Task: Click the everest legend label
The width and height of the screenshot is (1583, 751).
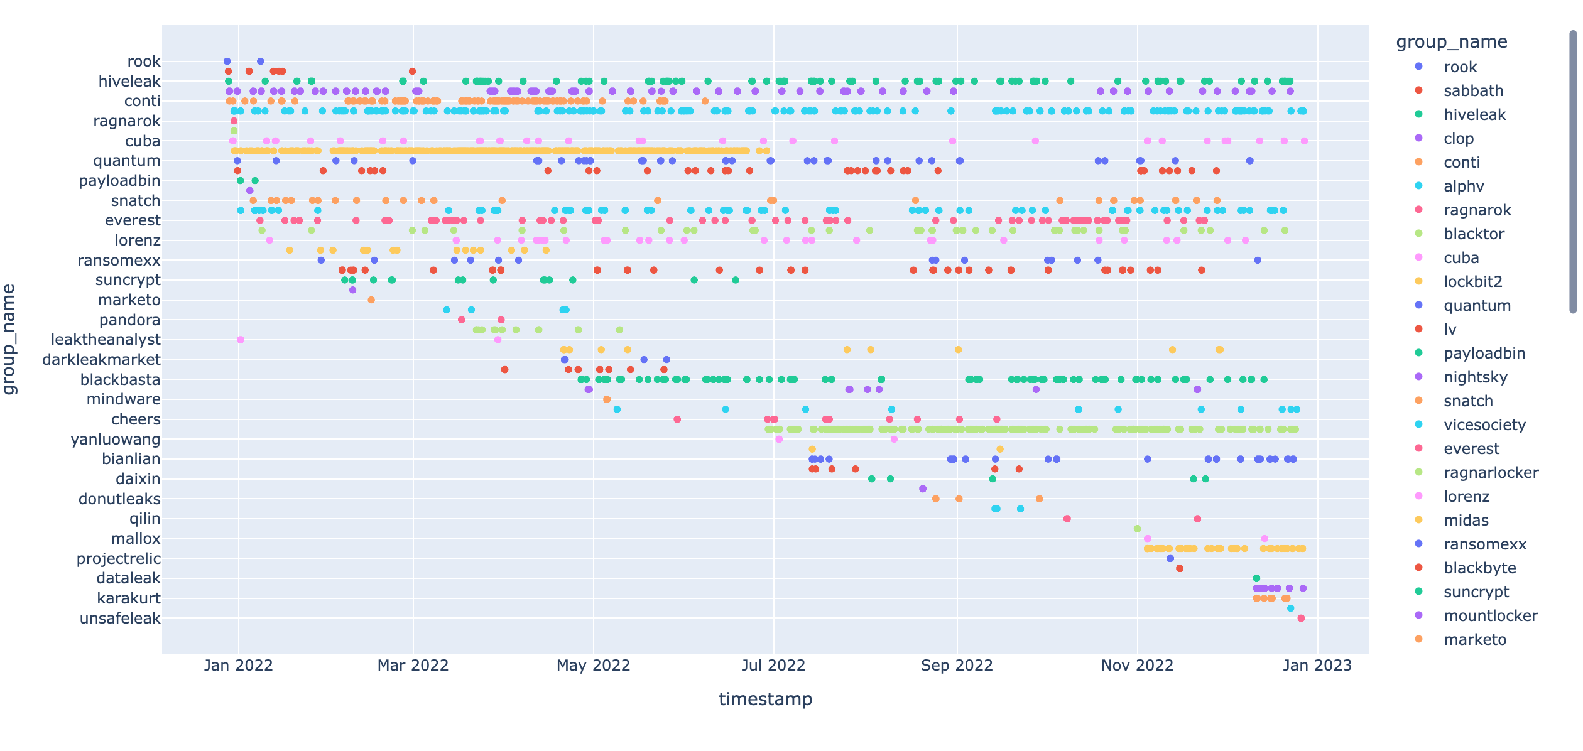Action: 1471,449
